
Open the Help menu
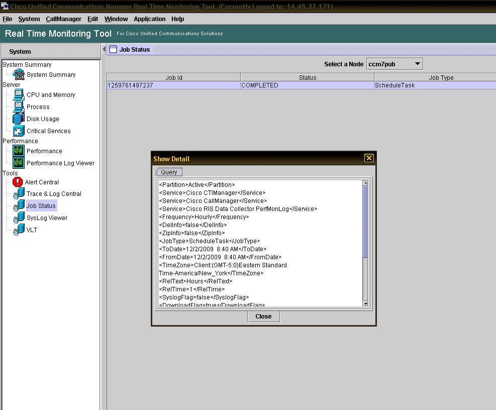[x=178, y=19]
